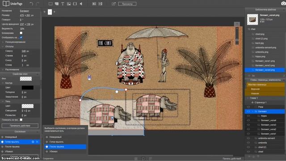Select the audio speaker tool

click(x=81, y=4)
